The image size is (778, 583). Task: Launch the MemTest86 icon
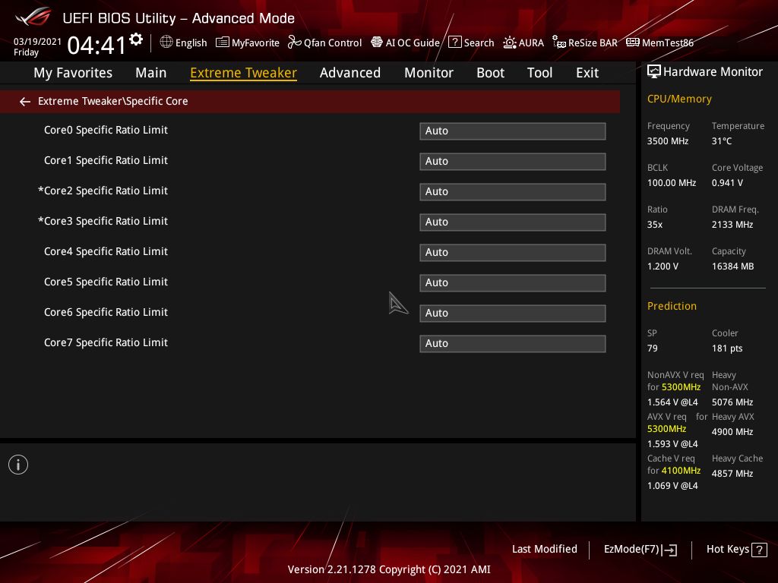[x=633, y=43]
